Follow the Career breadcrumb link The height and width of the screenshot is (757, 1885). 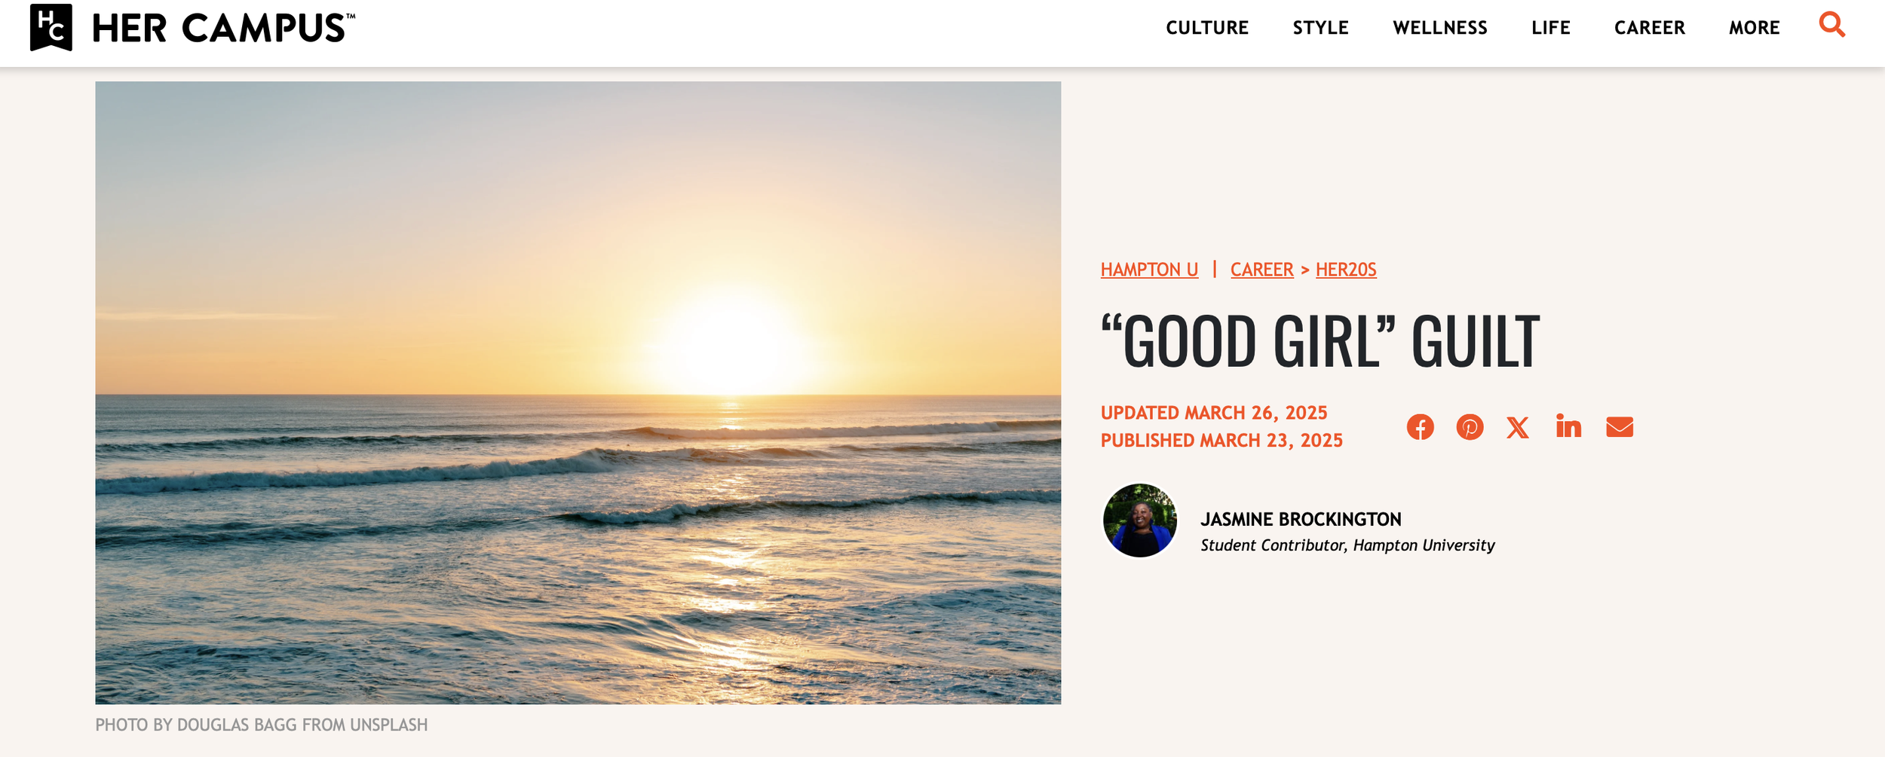[1261, 270]
